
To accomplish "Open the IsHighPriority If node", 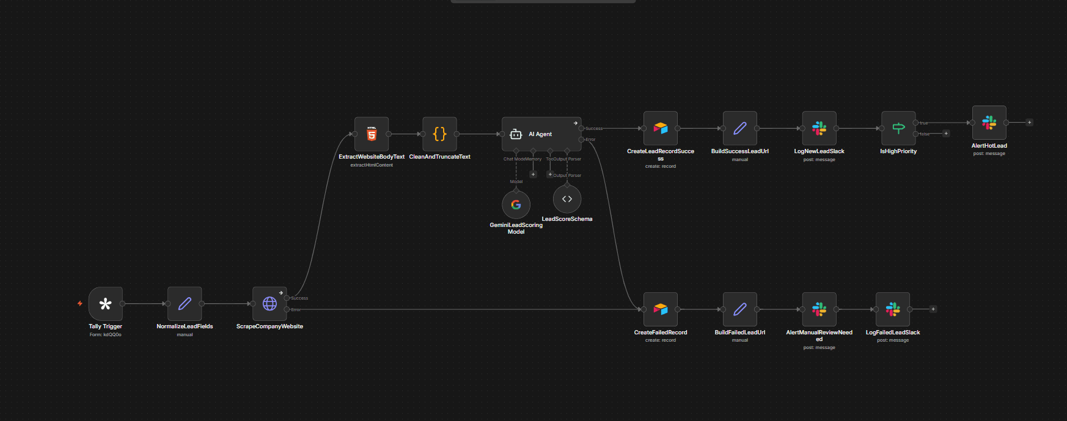I will coord(898,128).
